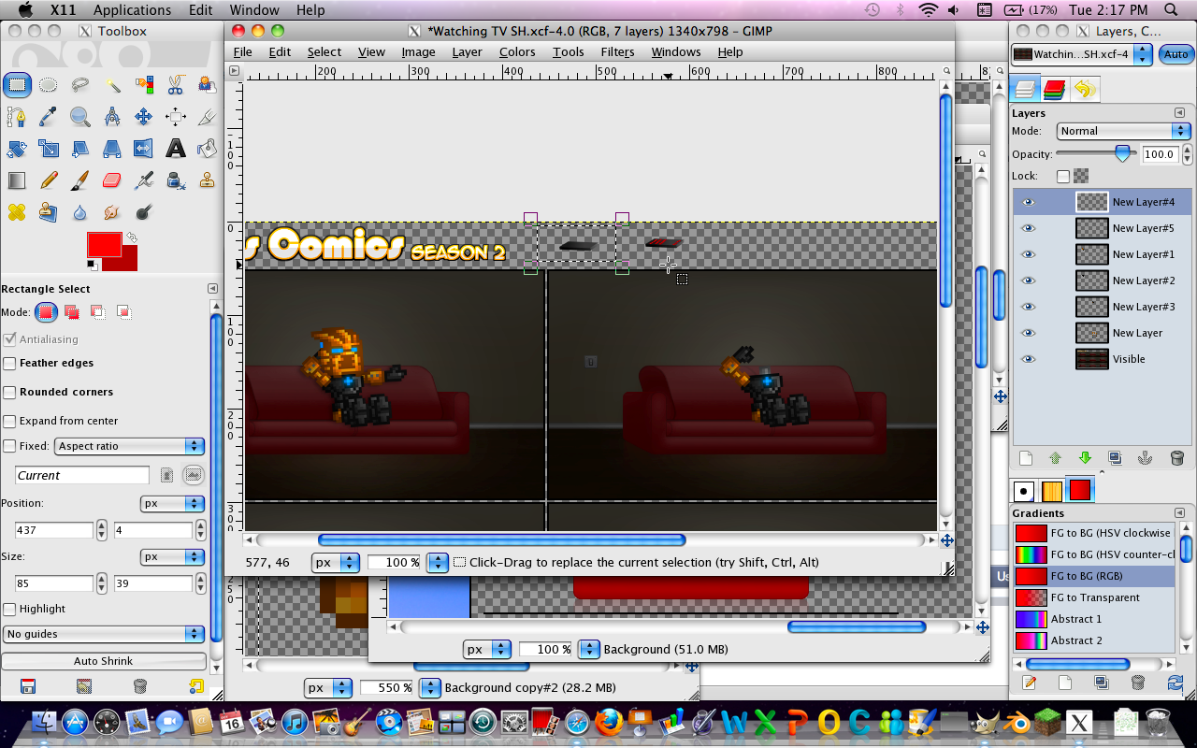Open the Filters menu
Image resolution: width=1197 pixels, height=748 pixels.
coord(617,51)
